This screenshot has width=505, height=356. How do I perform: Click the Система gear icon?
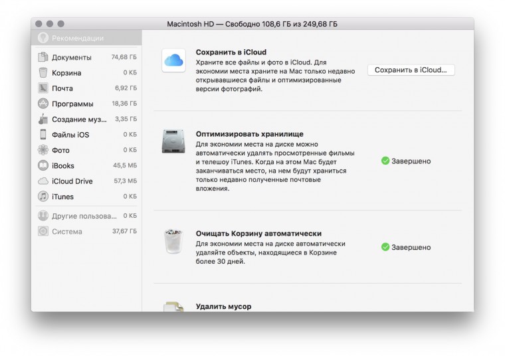(43, 231)
